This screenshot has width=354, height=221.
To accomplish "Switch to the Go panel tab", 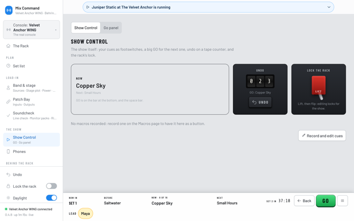I will click(x=111, y=28).
